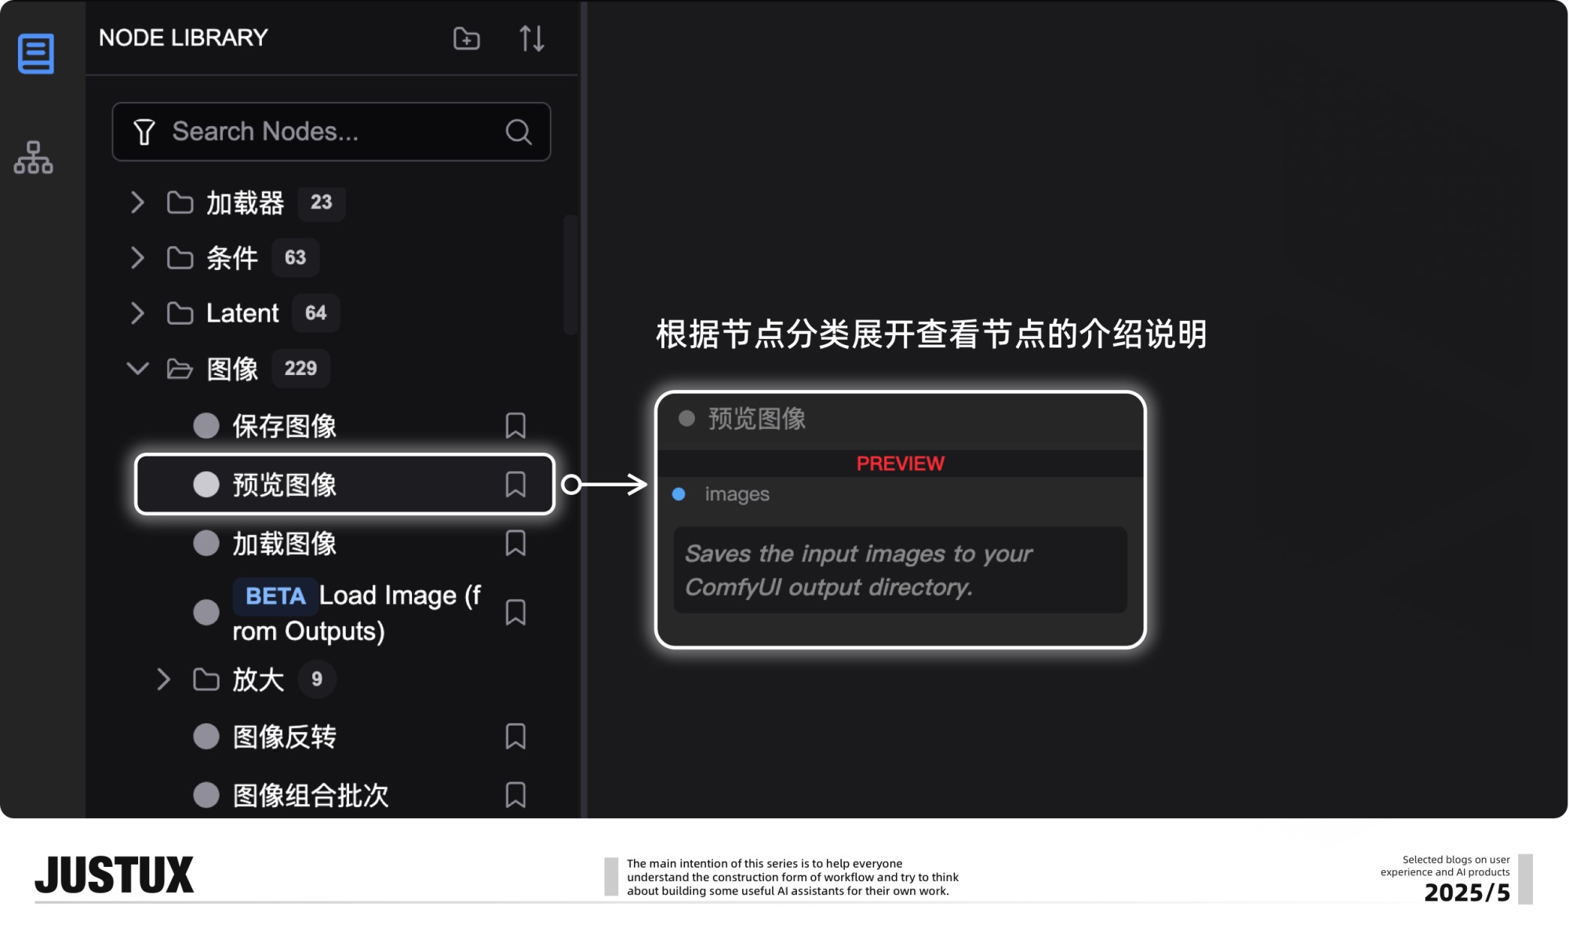
Task: Bookmark the 预览图像 node
Action: [516, 485]
